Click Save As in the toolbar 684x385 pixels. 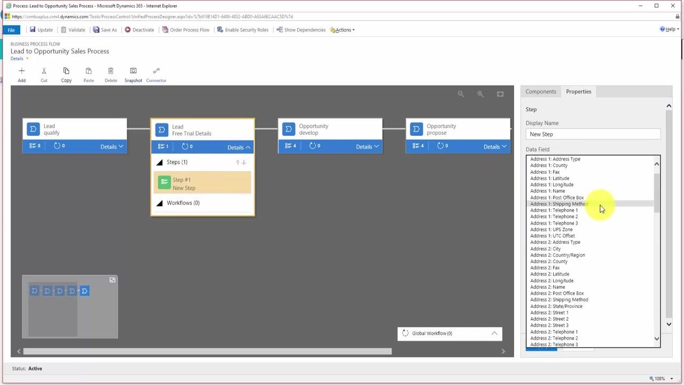(x=105, y=30)
